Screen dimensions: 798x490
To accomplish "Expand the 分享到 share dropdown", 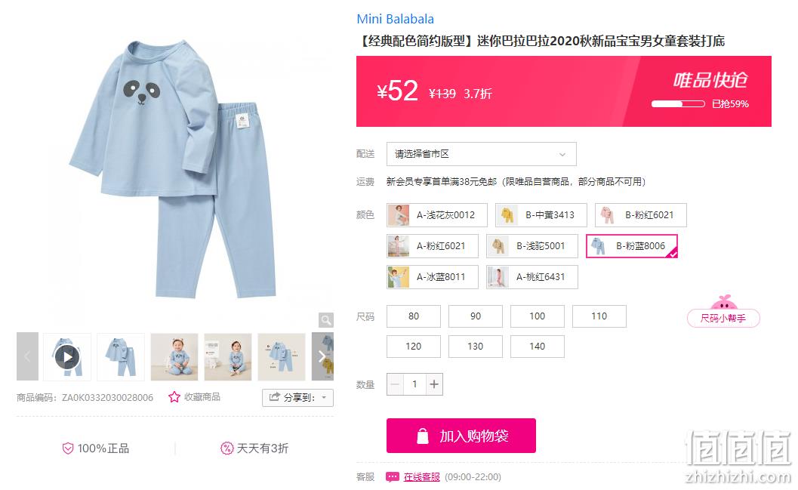I will 297,397.
